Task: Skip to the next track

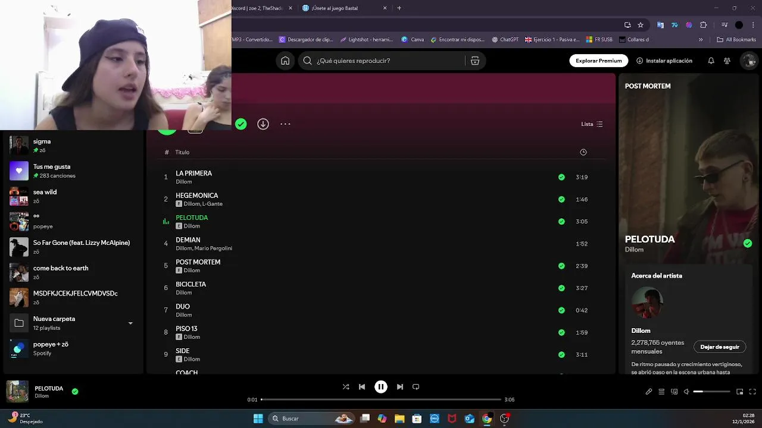Action: tap(400, 387)
